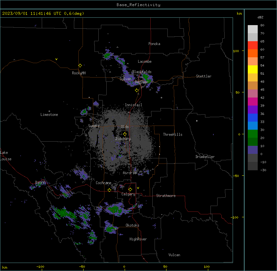Pick the yellow diamond marker east of Cochrane
This screenshot has width=277, height=271.
point(109,190)
